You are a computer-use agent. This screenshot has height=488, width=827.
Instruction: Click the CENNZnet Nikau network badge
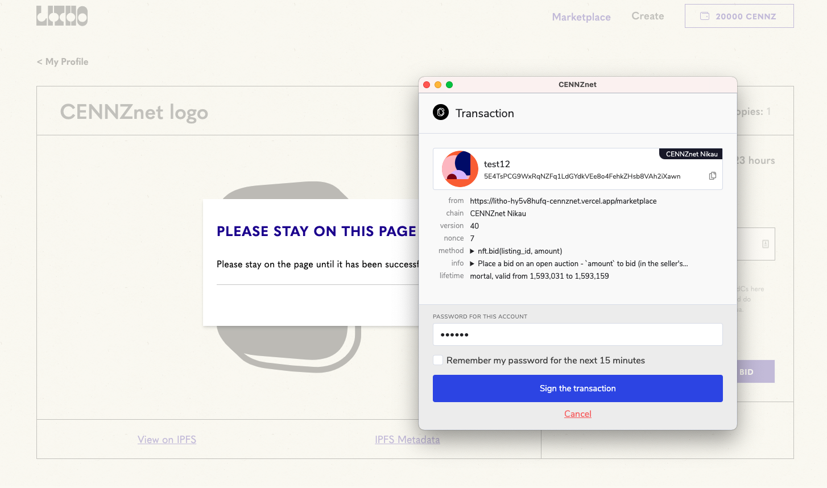coord(691,154)
